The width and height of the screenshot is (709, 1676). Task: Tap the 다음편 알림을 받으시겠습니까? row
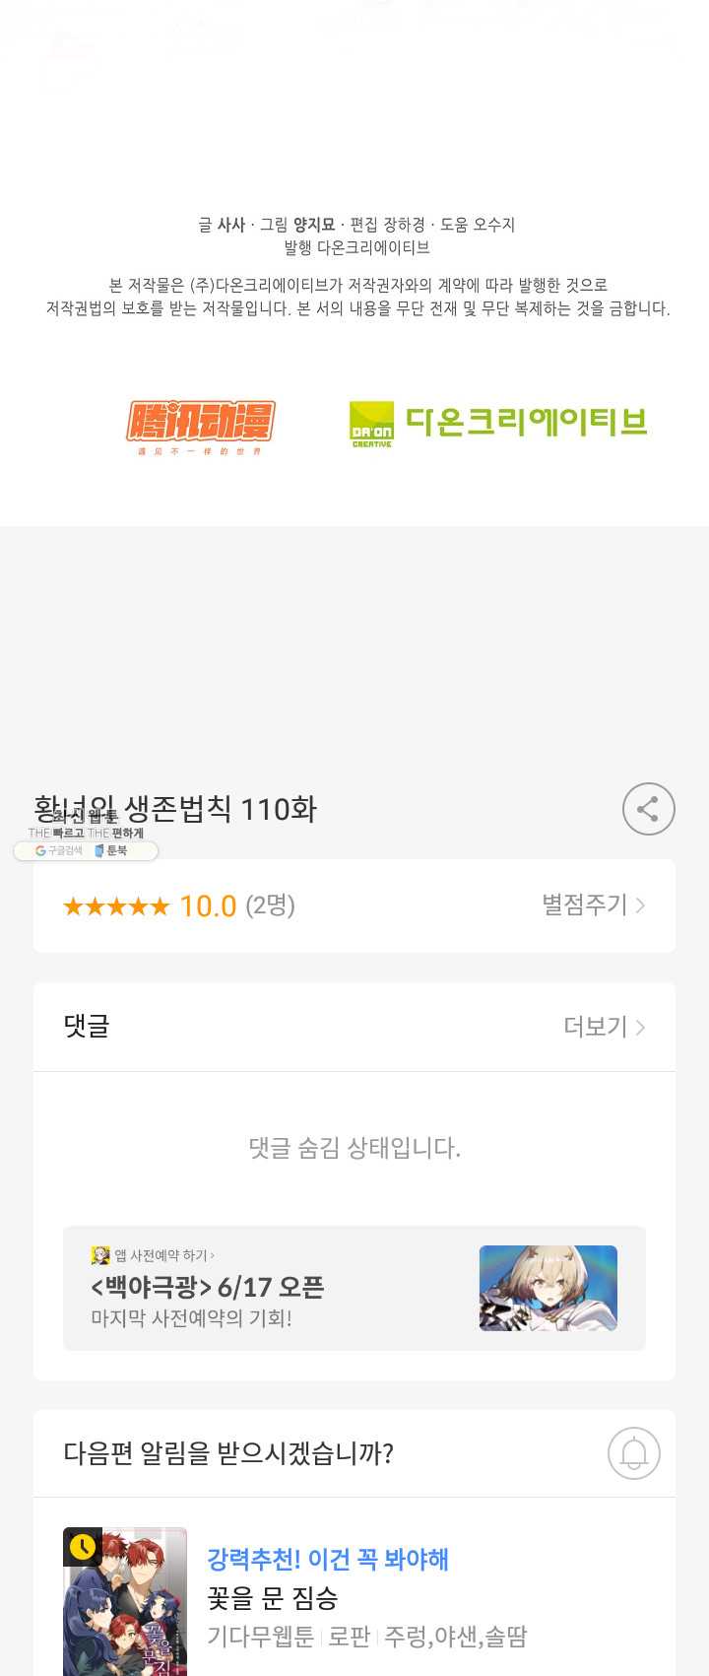click(x=354, y=1453)
